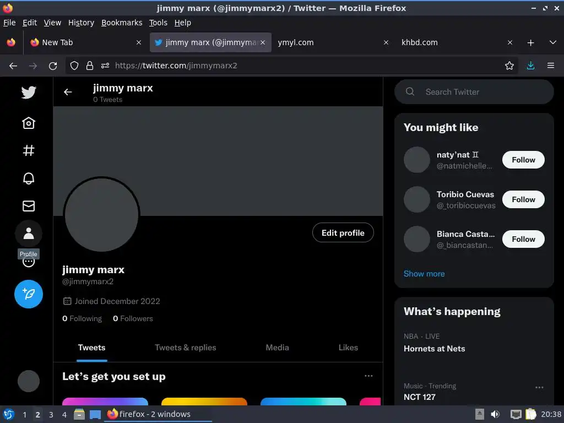Open the 0 Following list
This screenshot has width=564, height=423.
point(82,318)
